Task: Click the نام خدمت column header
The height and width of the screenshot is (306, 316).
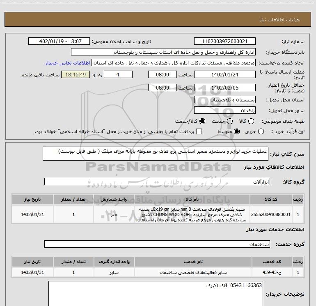Action: [x=193, y=262]
